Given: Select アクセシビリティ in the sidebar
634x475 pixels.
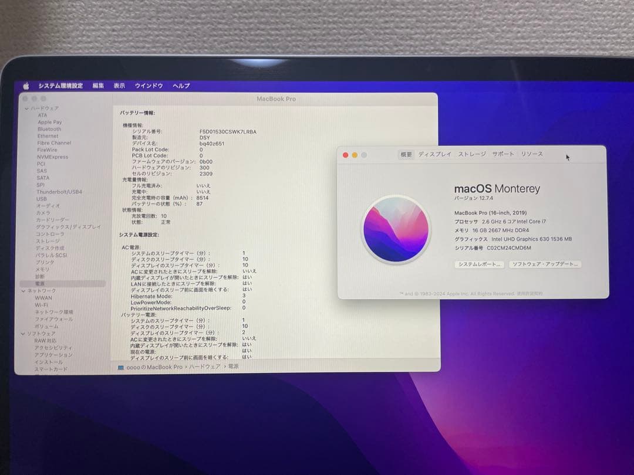Looking at the screenshot, I should (x=53, y=348).
